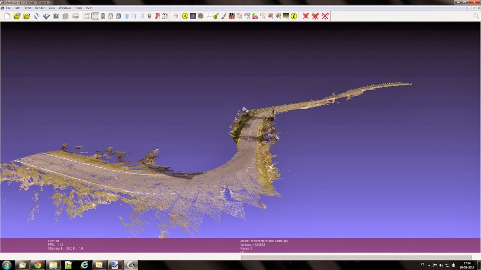
Task: Open the Tools menu
Action: 78,8
